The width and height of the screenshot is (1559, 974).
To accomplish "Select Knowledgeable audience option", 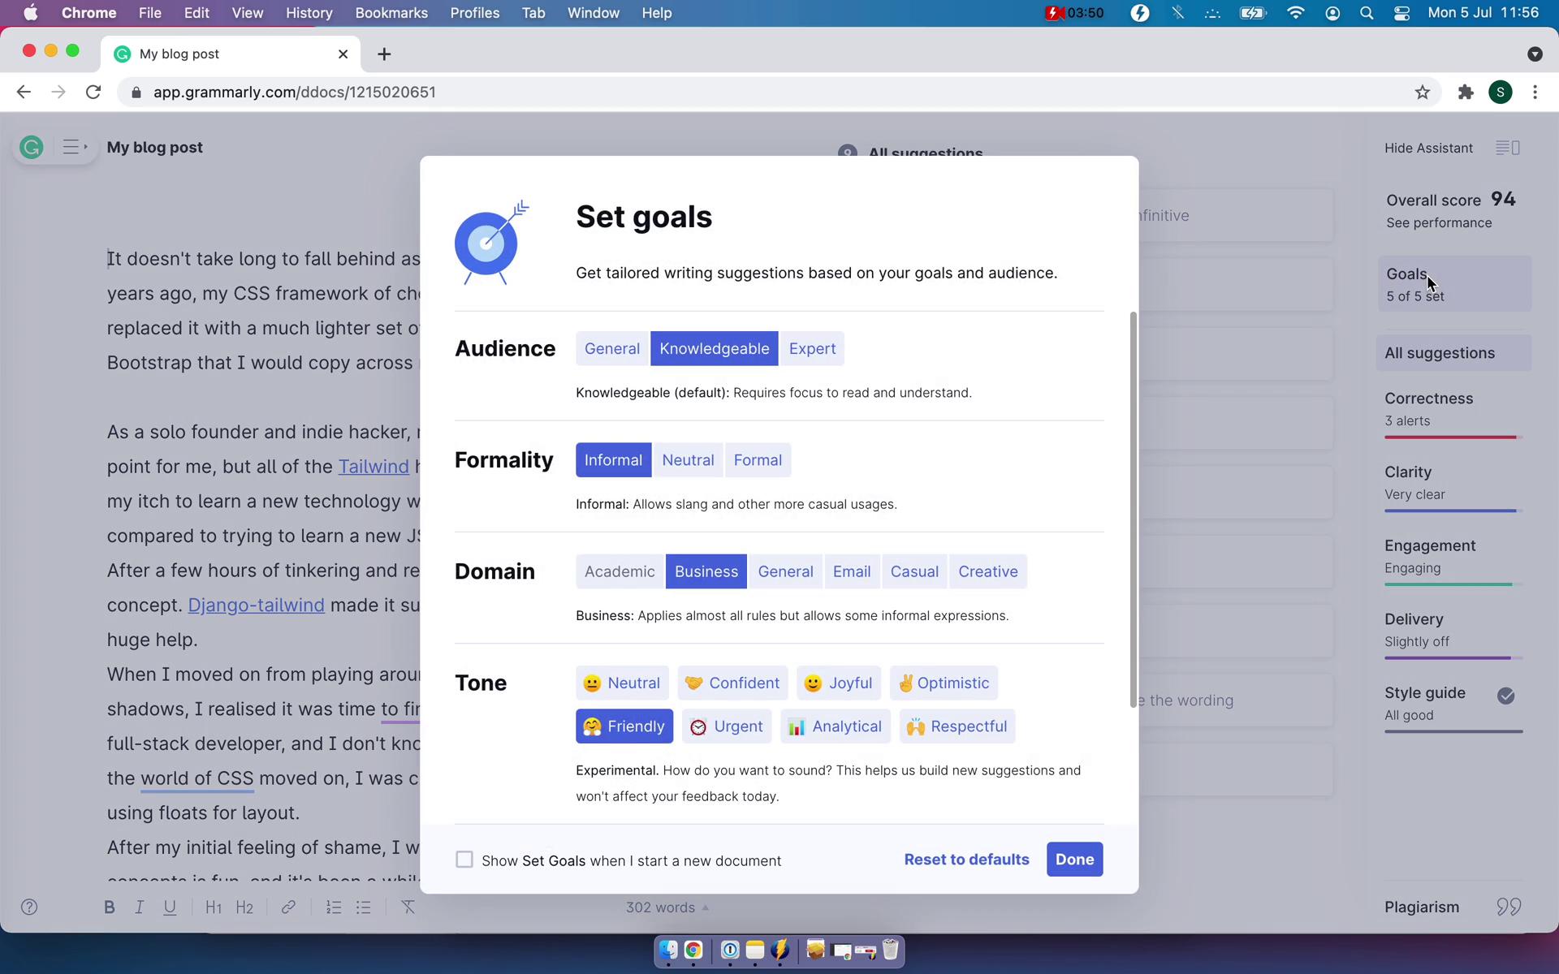I will [715, 349].
